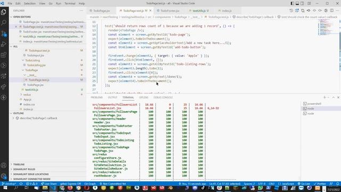
Task: Expand describe('TodoPage') callback outline item
Action: (x=13, y=118)
